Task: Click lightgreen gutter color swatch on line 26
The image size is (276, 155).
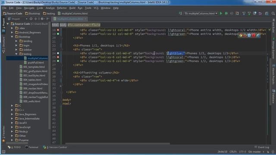Action: pyautogui.click(x=58, y=61)
